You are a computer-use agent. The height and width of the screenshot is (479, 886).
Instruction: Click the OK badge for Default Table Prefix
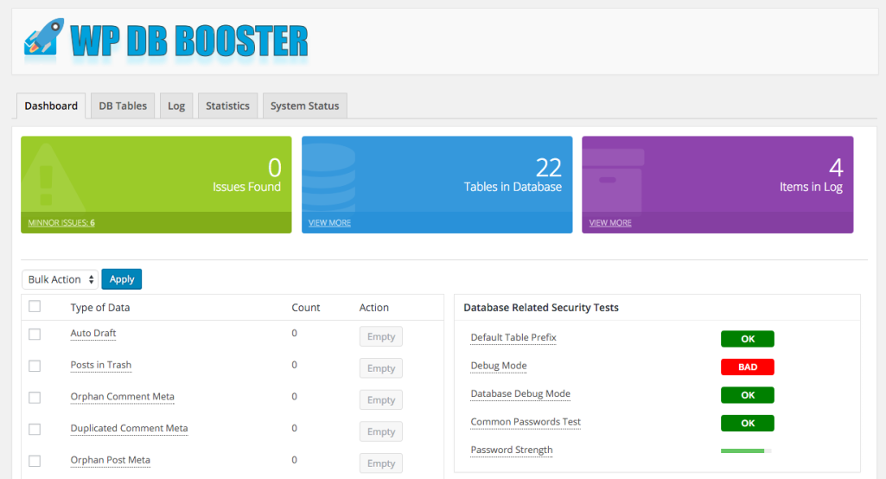[748, 339]
